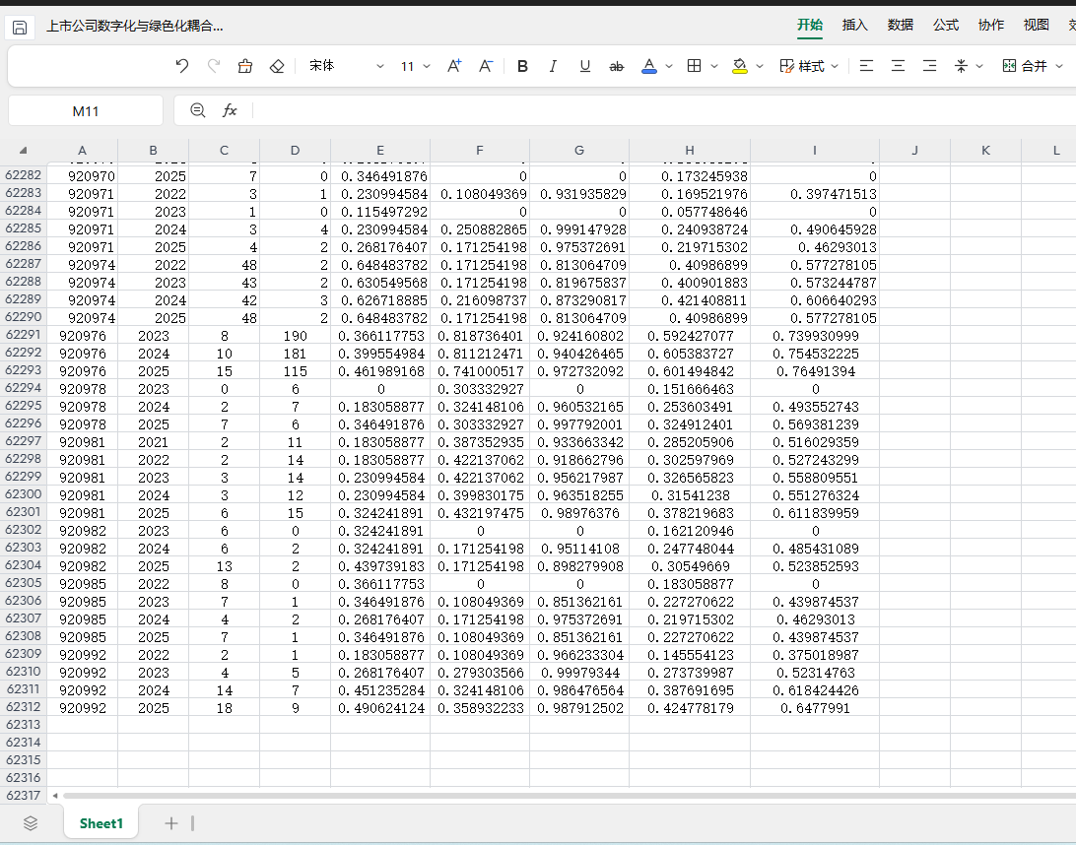Screen dimensions: 1076x845
Task: Open the fill color dropdown arrow
Action: pos(760,67)
